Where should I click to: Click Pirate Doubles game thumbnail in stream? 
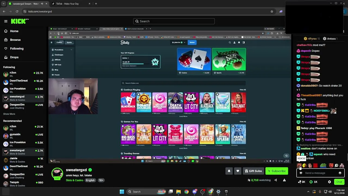point(144,102)
